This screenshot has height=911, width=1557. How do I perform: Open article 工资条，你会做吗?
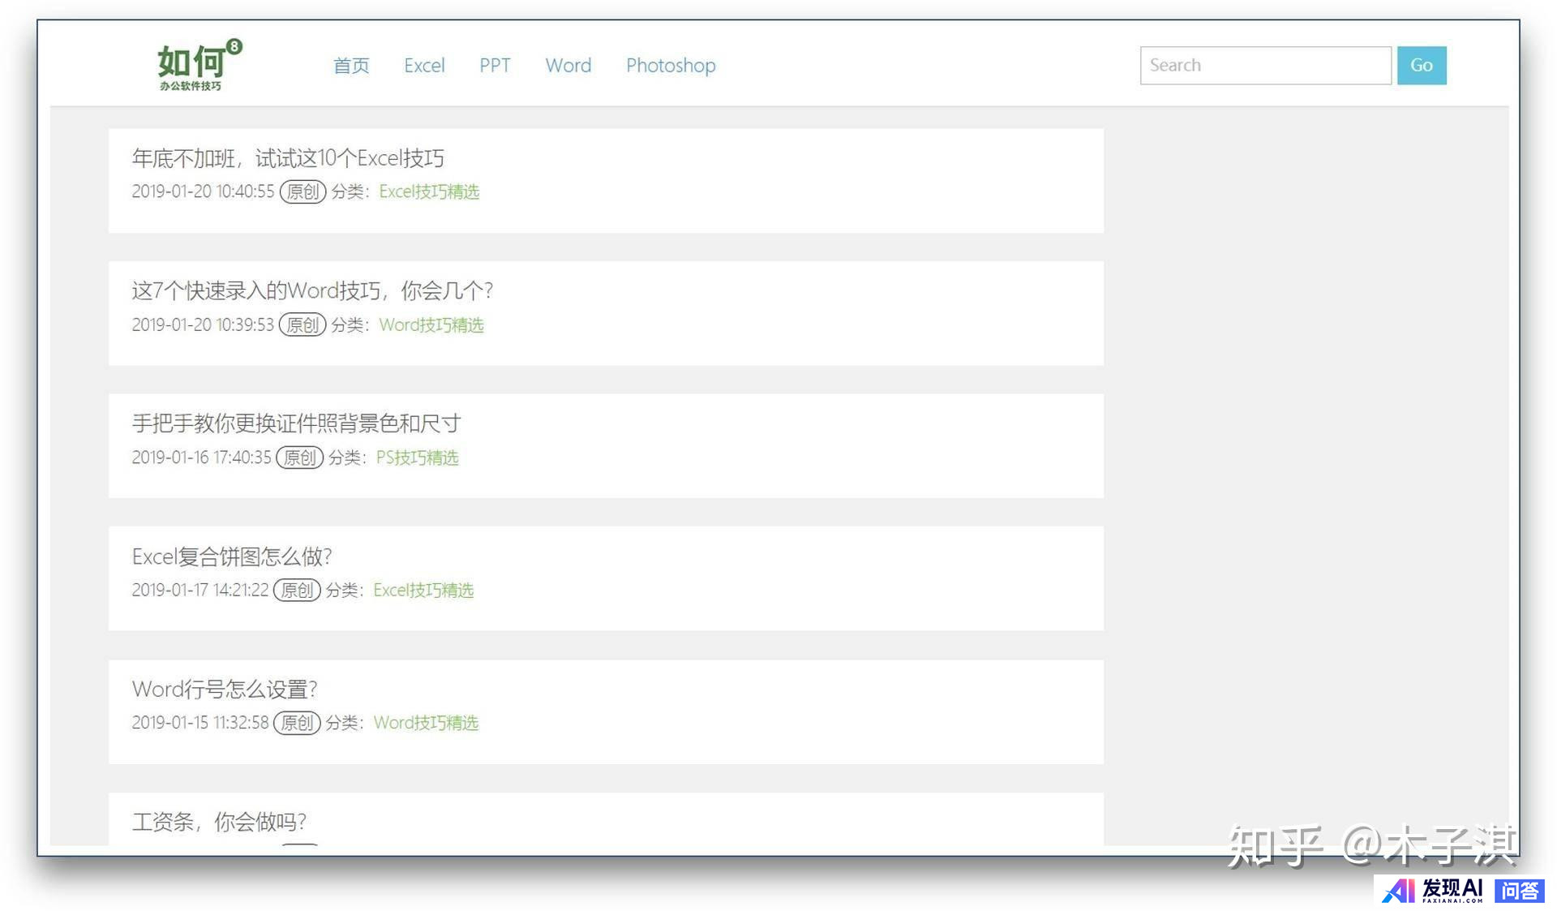point(219,822)
